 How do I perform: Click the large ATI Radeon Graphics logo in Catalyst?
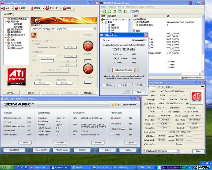click(x=17, y=77)
